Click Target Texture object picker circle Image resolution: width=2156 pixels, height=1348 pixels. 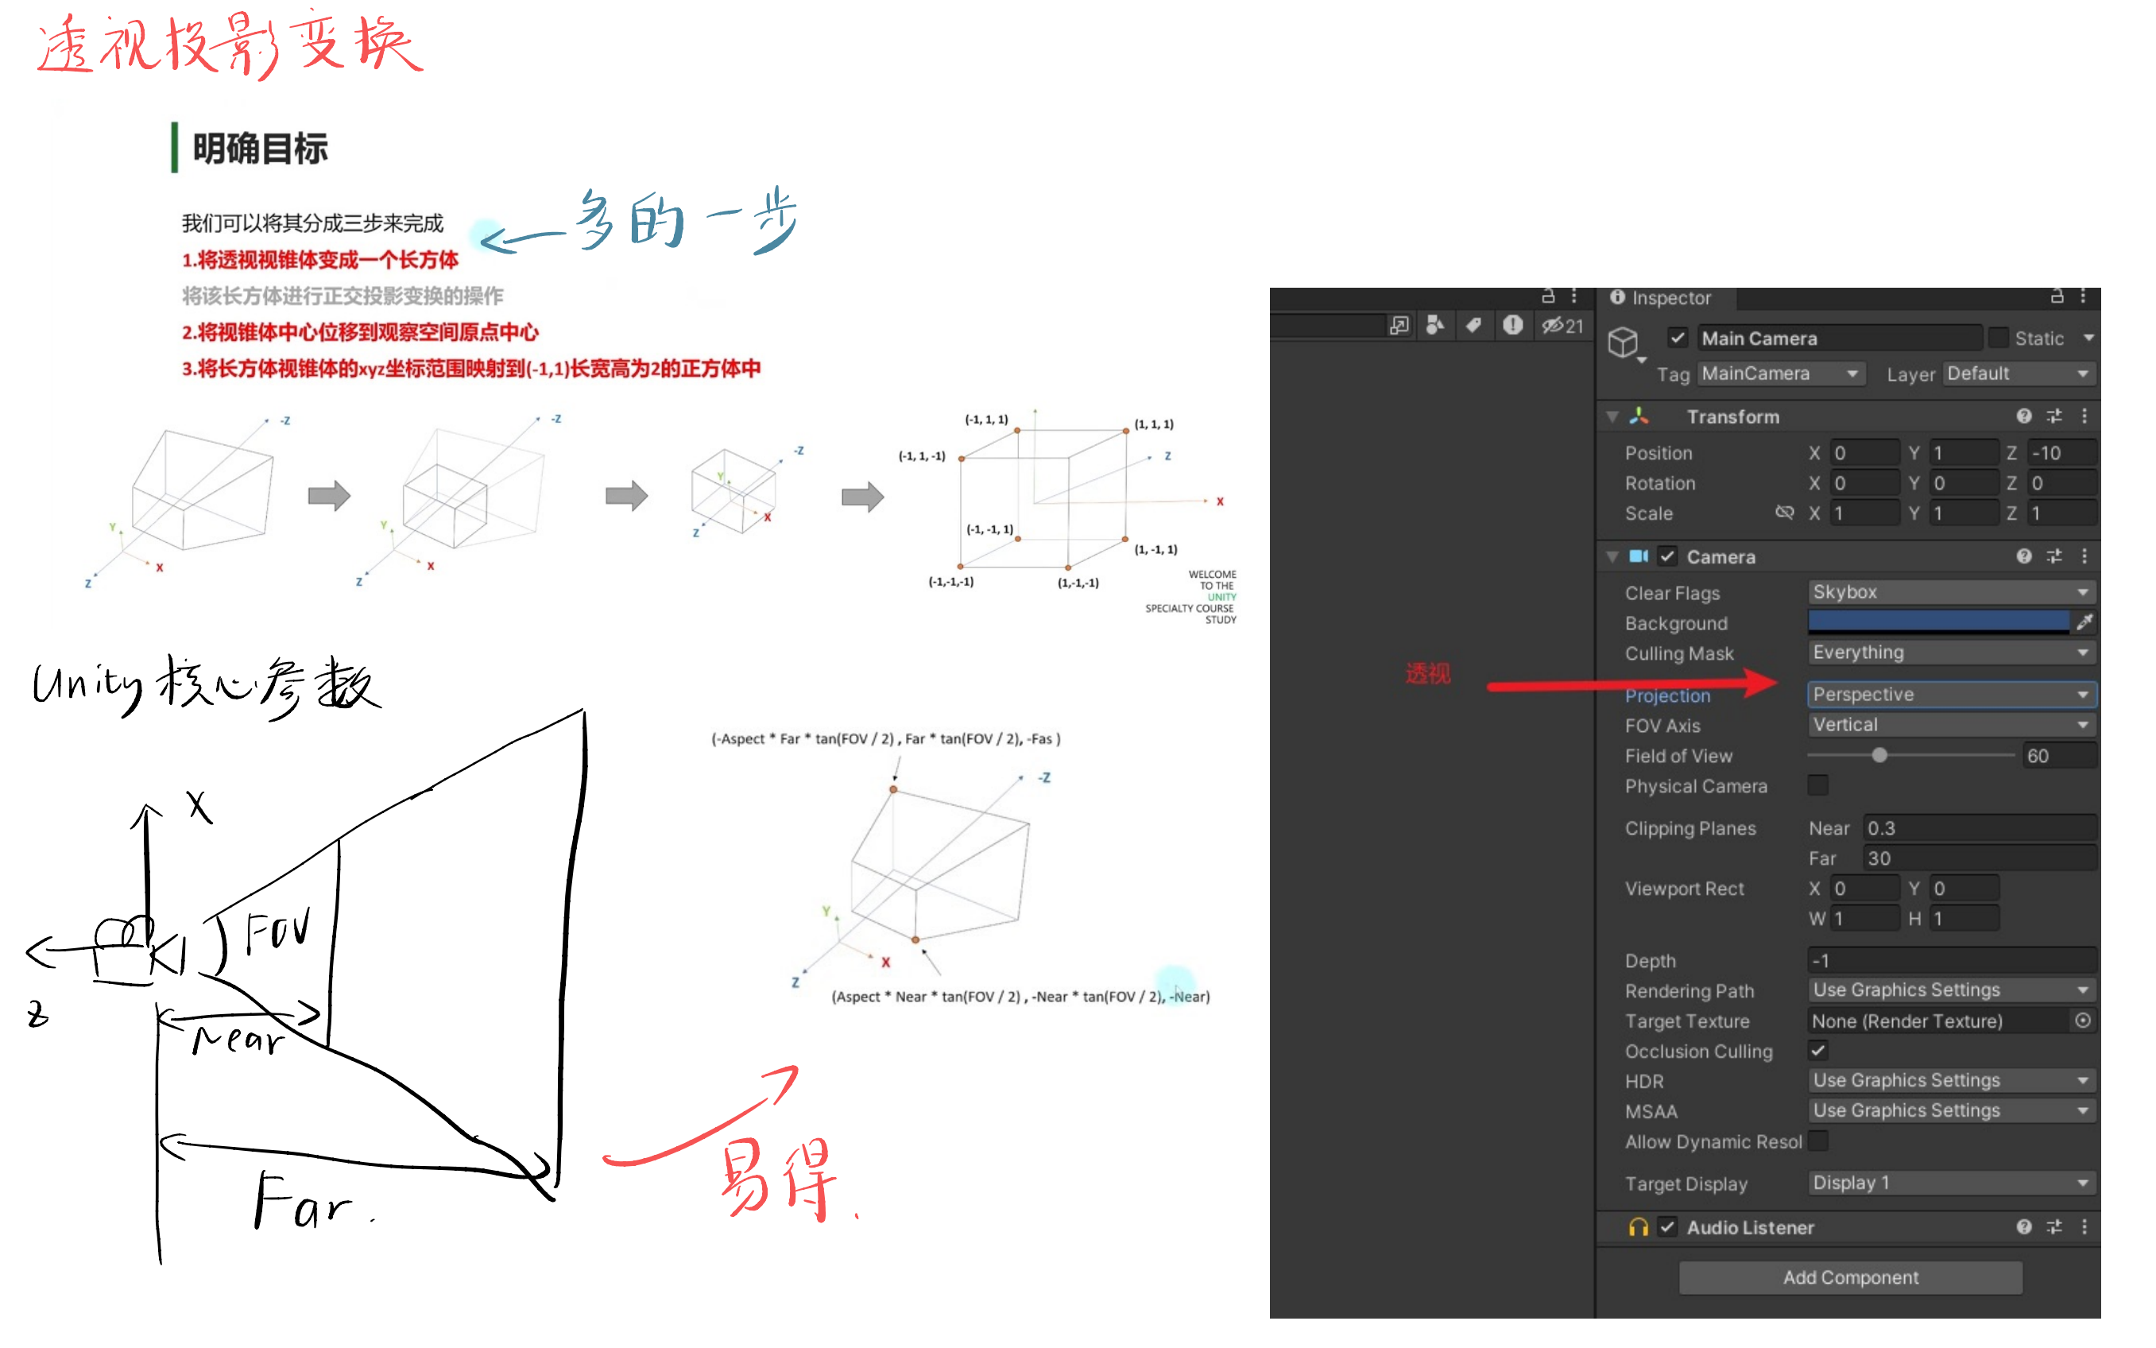click(x=2082, y=1020)
